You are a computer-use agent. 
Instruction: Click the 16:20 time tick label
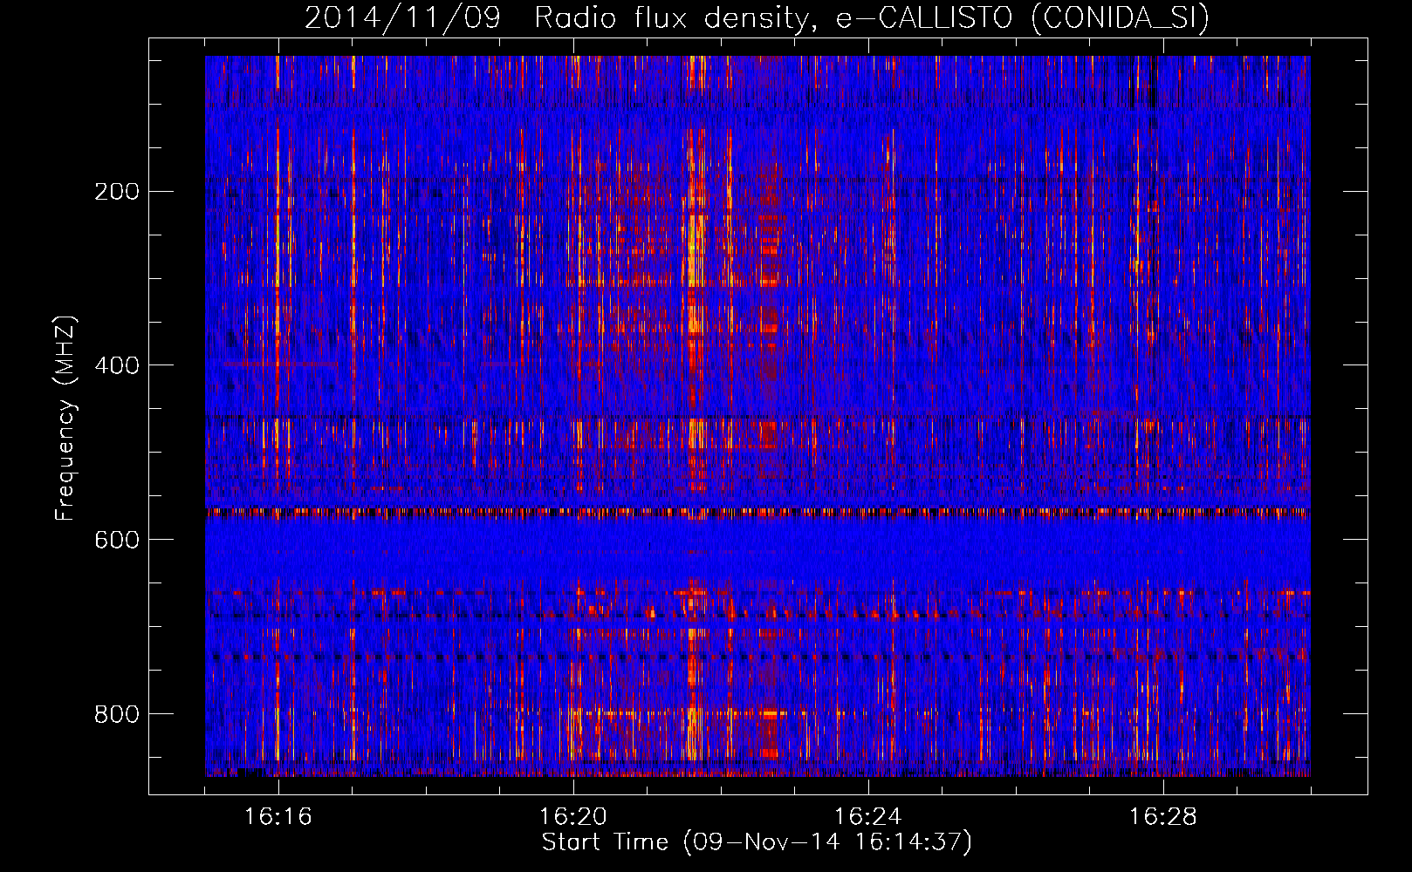tap(573, 817)
